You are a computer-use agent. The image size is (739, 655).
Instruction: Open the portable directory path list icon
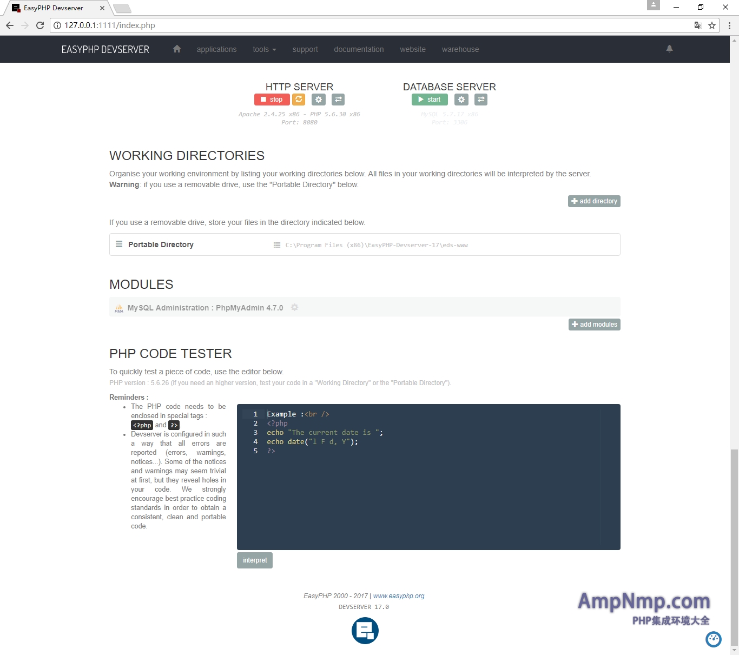[x=277, y=245]
